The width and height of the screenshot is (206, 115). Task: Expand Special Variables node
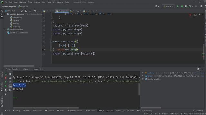[x=143, y=79]
